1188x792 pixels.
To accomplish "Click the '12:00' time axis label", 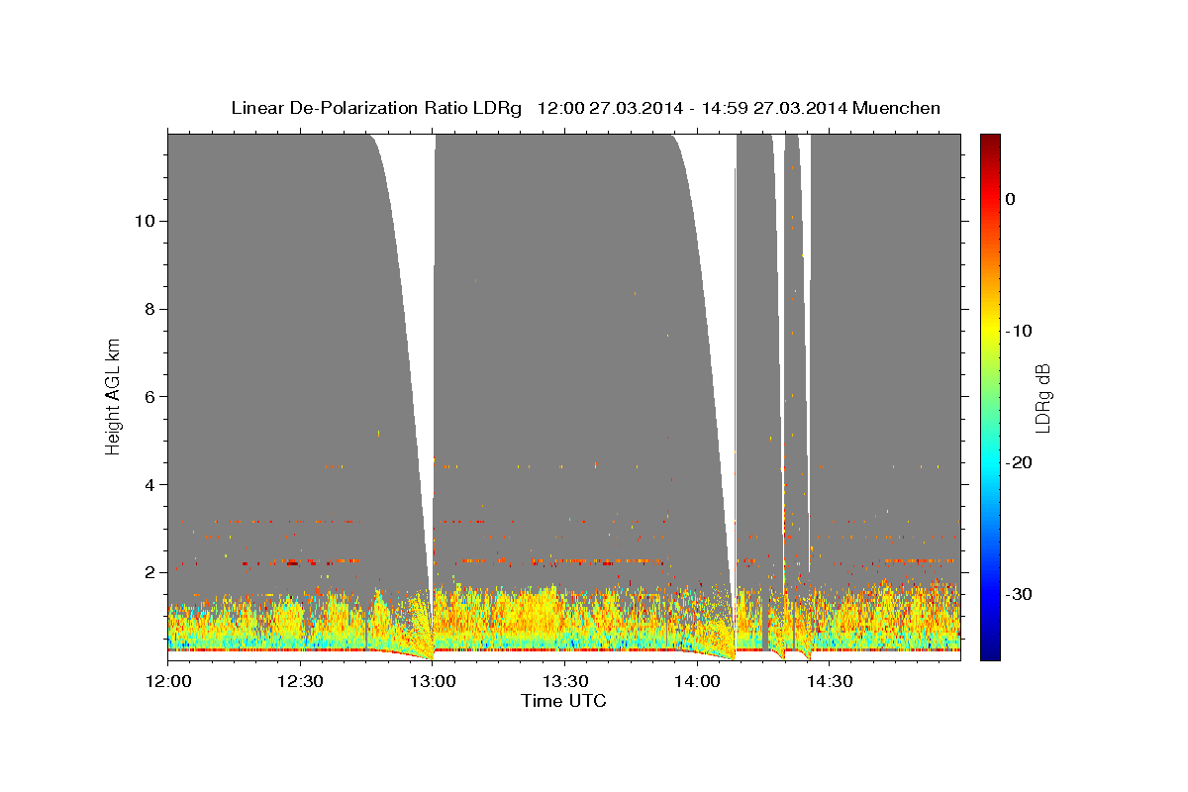I will [168, 681].
